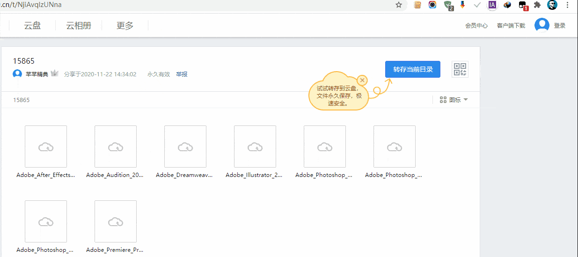Switch to the 云相册 tab
This screenshot has height=257, width=578.
tap(79, 26)
